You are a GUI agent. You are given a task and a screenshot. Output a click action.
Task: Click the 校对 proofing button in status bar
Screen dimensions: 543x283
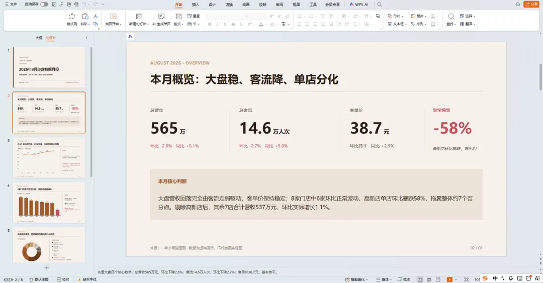click(x=63, y=279)
